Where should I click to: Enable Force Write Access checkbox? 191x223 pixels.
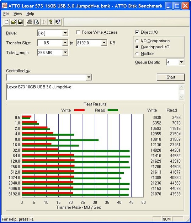(x=78, y=32)
